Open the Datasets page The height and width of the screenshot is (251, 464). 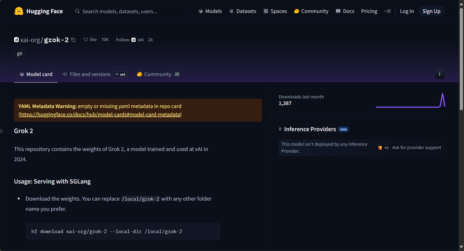tap(243, 11)
